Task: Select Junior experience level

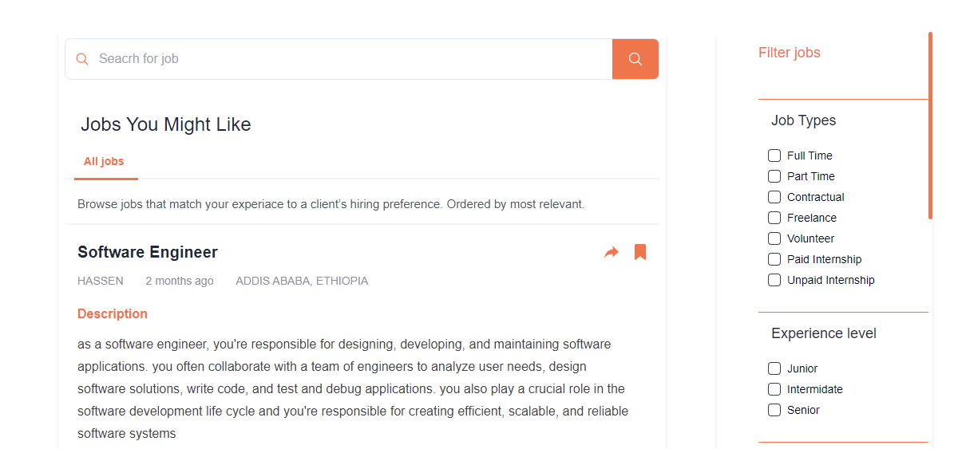Action: [774, 368]
